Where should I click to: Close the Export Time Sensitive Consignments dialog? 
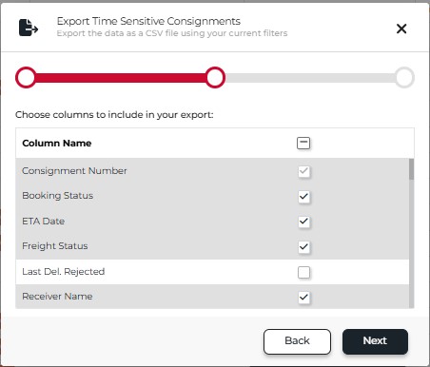point(401,29)
